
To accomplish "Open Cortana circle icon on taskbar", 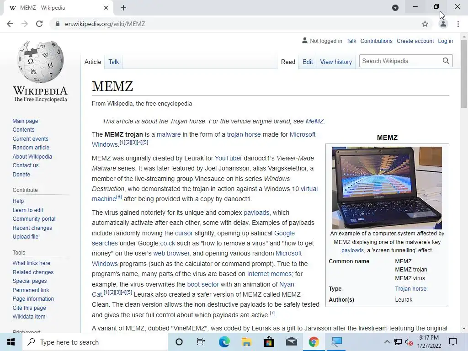I will click(x=179, y=342).
